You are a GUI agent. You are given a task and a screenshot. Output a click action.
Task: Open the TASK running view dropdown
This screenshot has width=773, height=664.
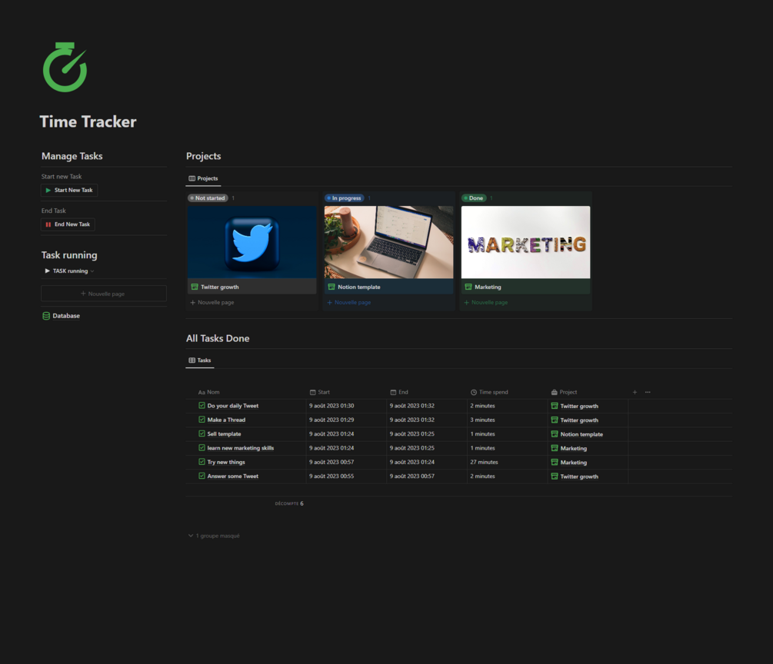pyautogui.click(x=69, y=271)
